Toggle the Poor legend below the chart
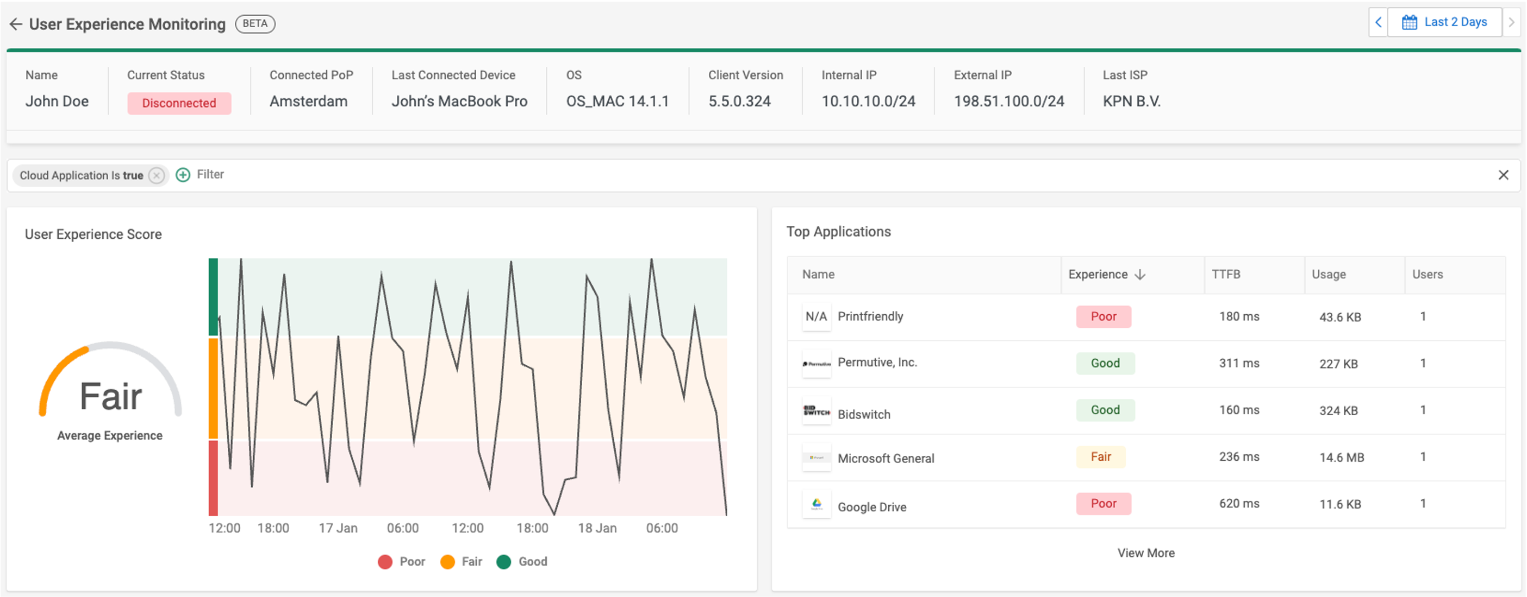 (401, 562)
